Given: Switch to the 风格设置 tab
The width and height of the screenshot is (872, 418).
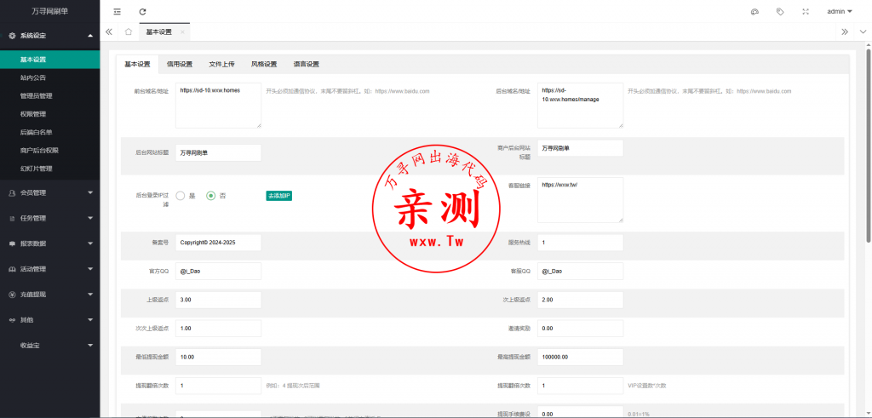Looking at the screenshot, I should click(264, 65).
